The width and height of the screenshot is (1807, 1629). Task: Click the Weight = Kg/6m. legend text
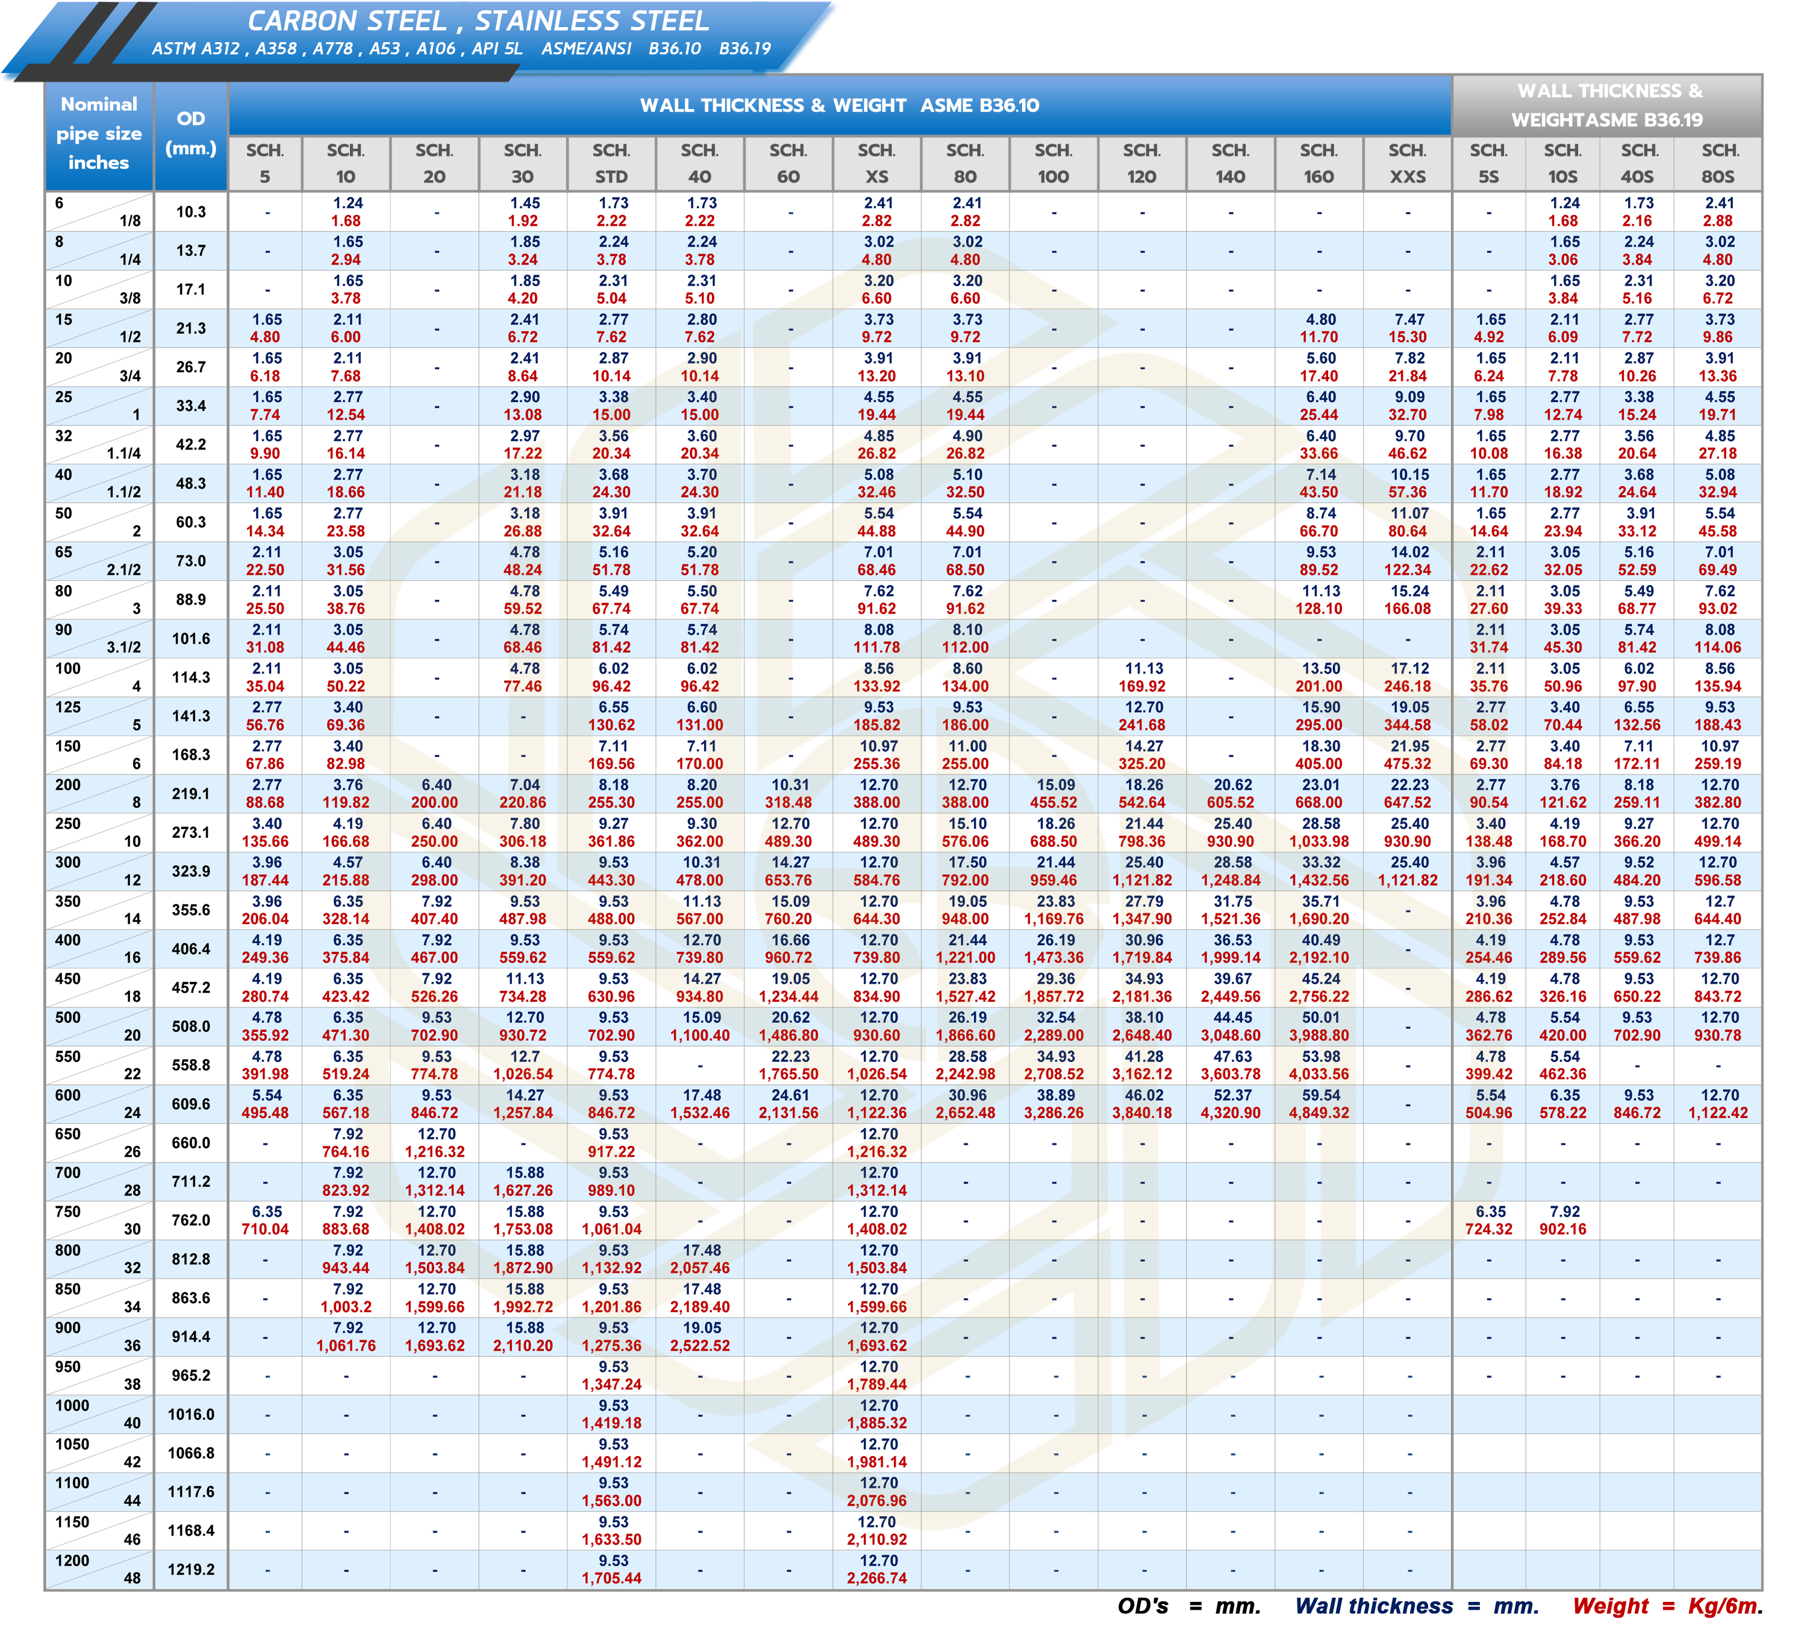(x=1667, y=1607)
